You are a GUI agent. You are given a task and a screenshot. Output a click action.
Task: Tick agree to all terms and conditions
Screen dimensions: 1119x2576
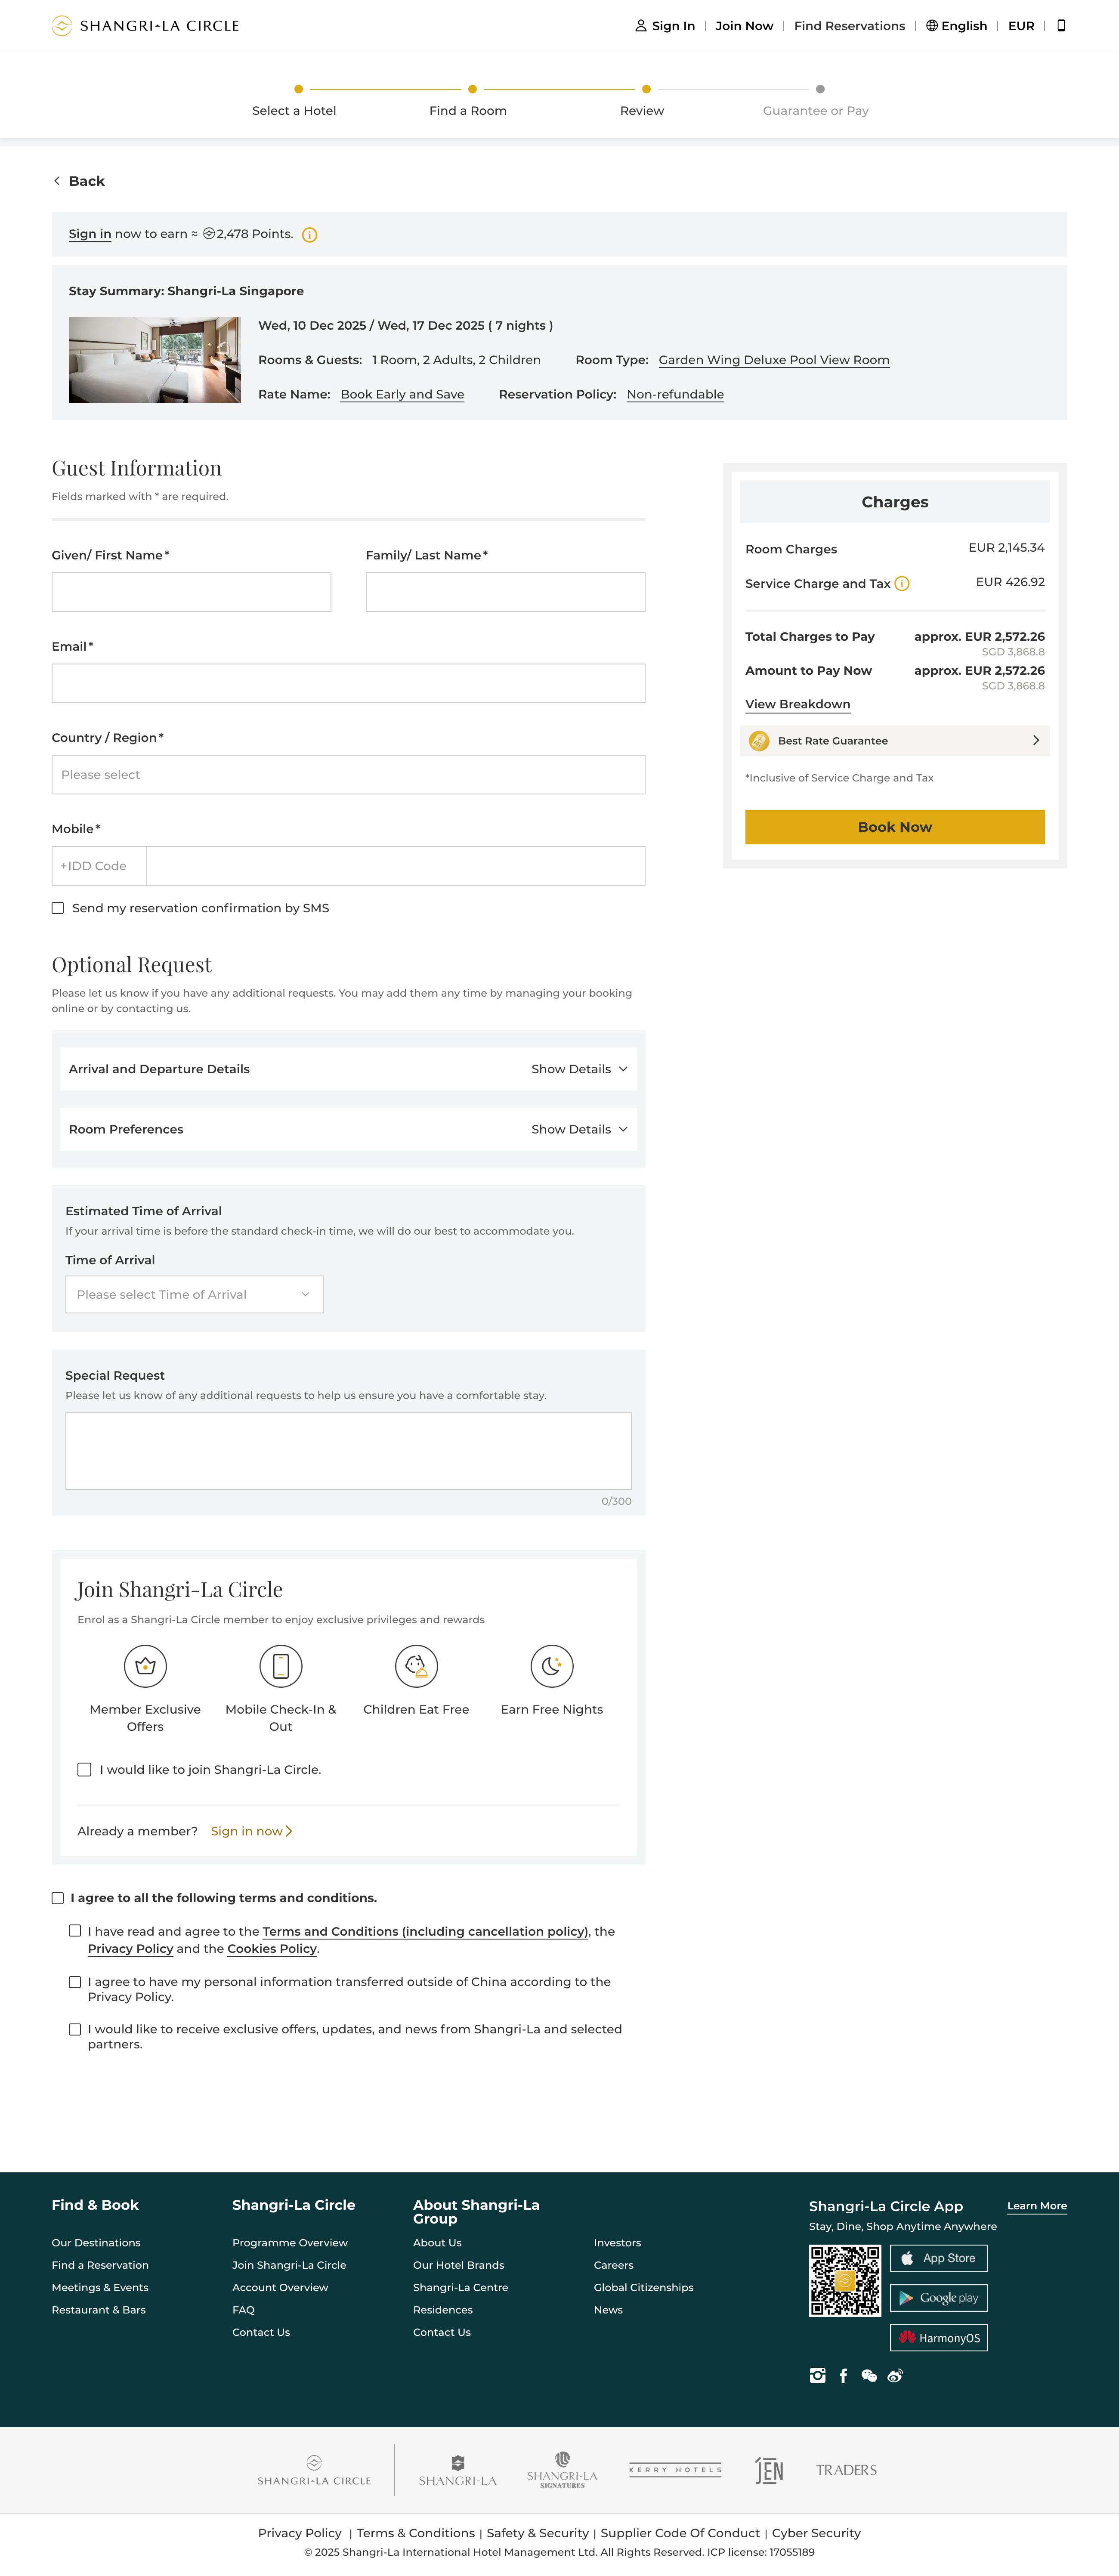[x=57, y=1897]
